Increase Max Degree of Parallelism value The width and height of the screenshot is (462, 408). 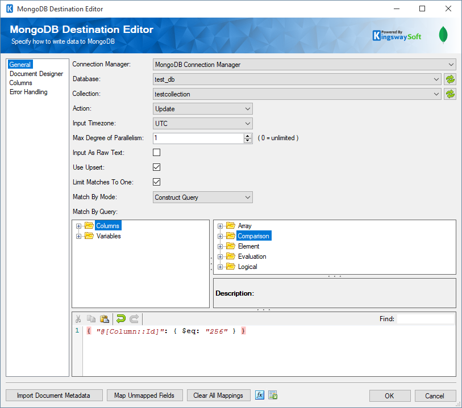[x=248, y=136]
